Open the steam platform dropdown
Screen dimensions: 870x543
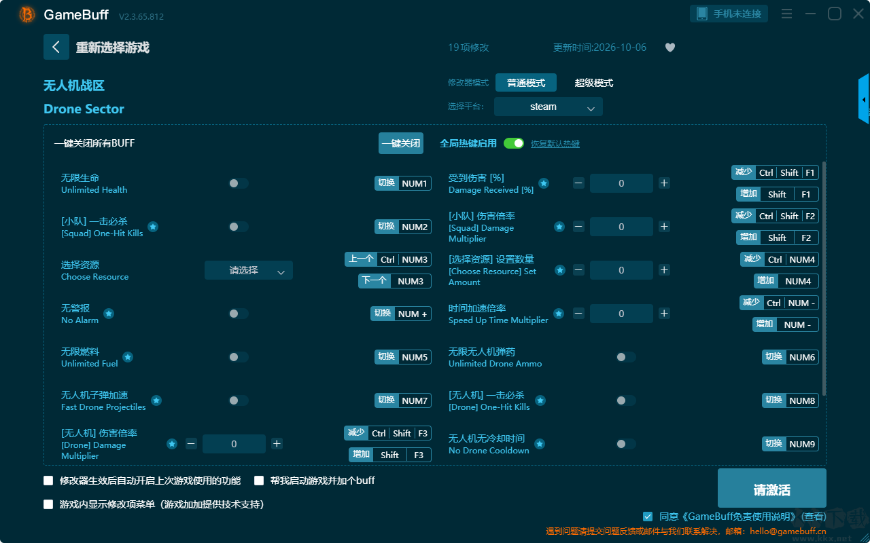click(x=549, y=107)
